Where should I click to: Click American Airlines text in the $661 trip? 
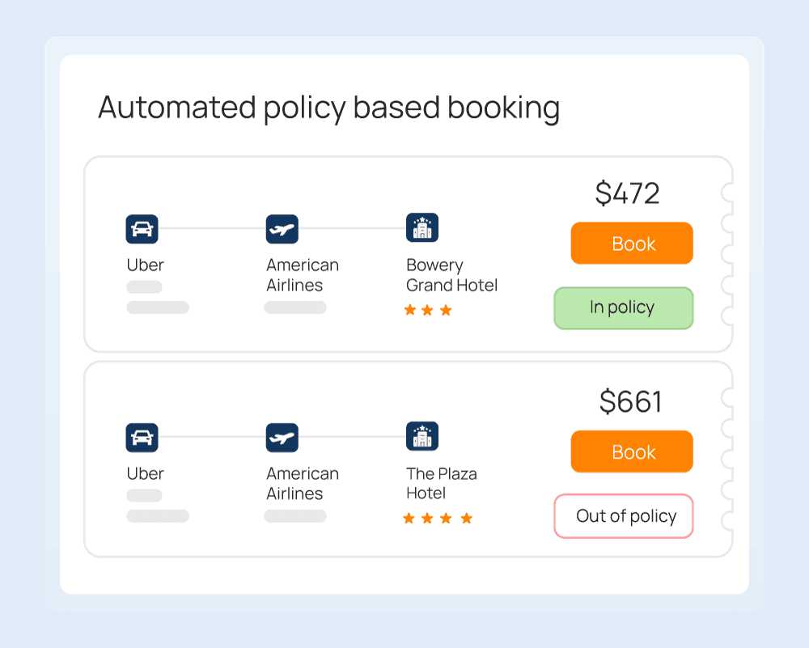303,484
